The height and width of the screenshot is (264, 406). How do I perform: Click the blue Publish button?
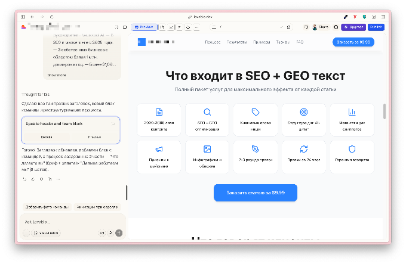[376, 27]
